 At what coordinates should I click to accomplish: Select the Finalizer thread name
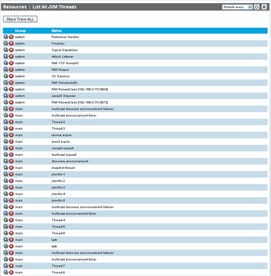coord(58,44)
